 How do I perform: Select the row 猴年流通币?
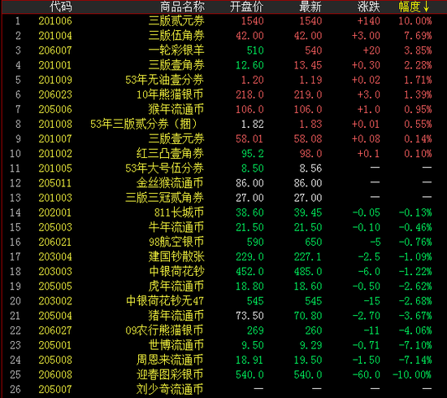(224, 109)
